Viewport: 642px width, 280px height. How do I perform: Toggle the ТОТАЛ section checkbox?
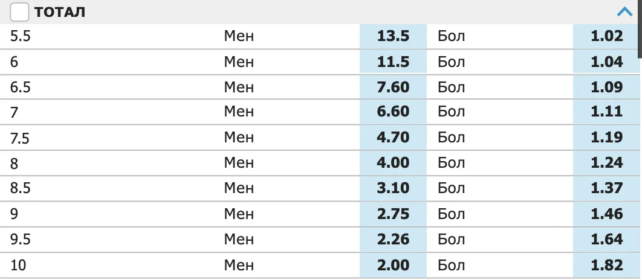coord(19,12)
